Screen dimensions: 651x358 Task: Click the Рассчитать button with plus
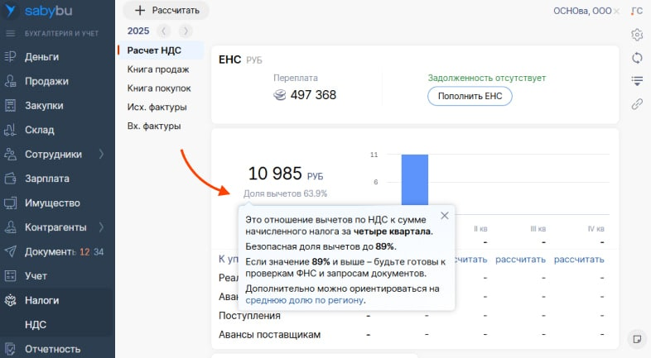point(166,11)
